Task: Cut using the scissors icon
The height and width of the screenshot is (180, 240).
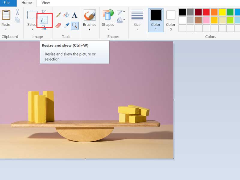Action: click(17, 12)
